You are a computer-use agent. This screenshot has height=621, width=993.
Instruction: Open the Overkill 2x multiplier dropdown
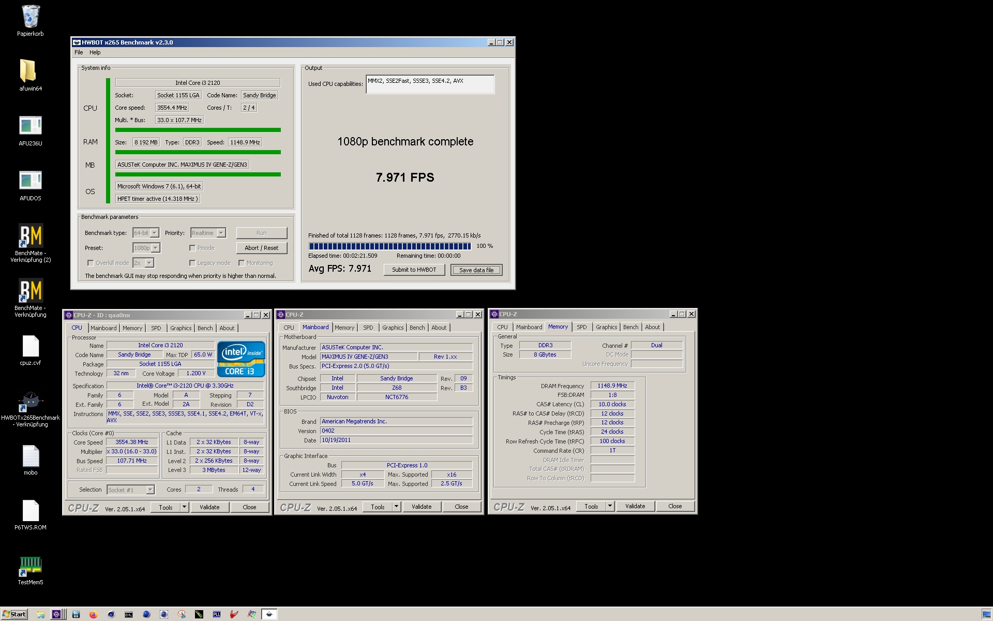click(x=144, y=263)
